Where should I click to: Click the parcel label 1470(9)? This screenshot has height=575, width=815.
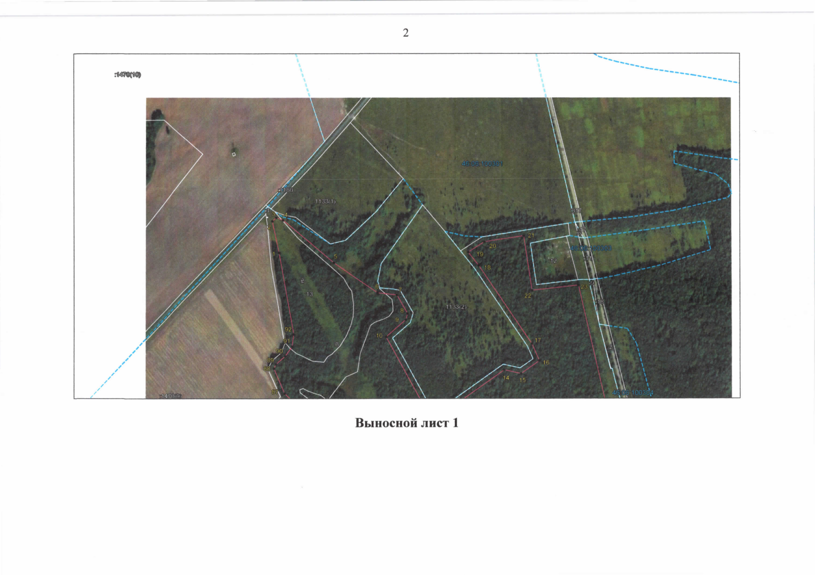171,396
